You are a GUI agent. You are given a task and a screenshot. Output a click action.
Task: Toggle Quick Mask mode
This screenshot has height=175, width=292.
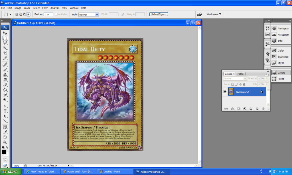pos(5,160)
